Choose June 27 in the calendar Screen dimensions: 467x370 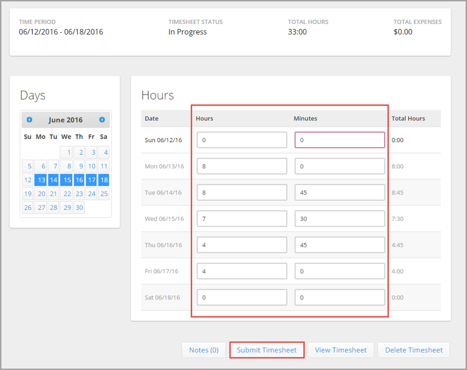40,207
